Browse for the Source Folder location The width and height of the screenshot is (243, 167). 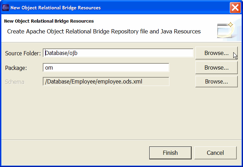pos(216,53)
